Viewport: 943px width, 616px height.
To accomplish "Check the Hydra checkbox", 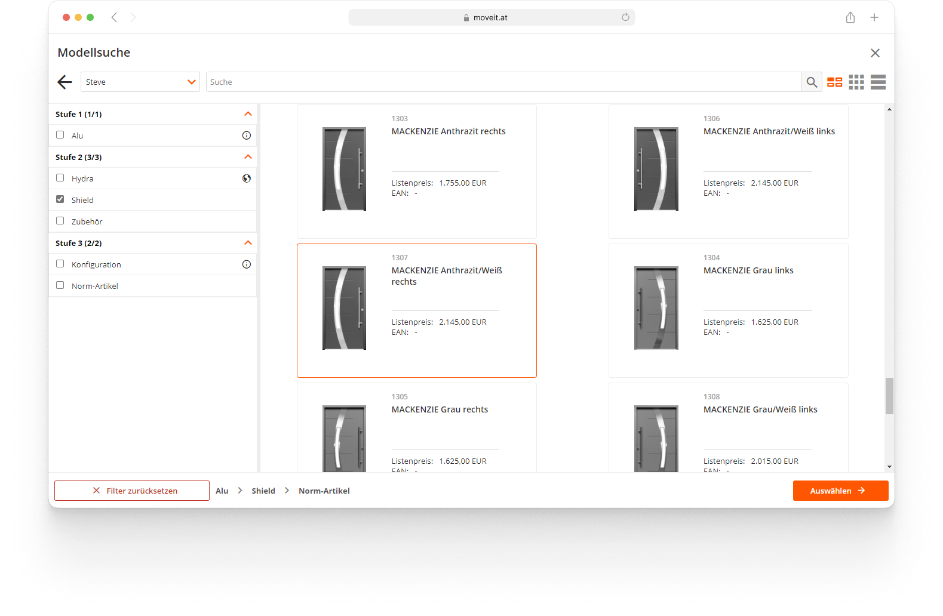I will tap(60, 178).
